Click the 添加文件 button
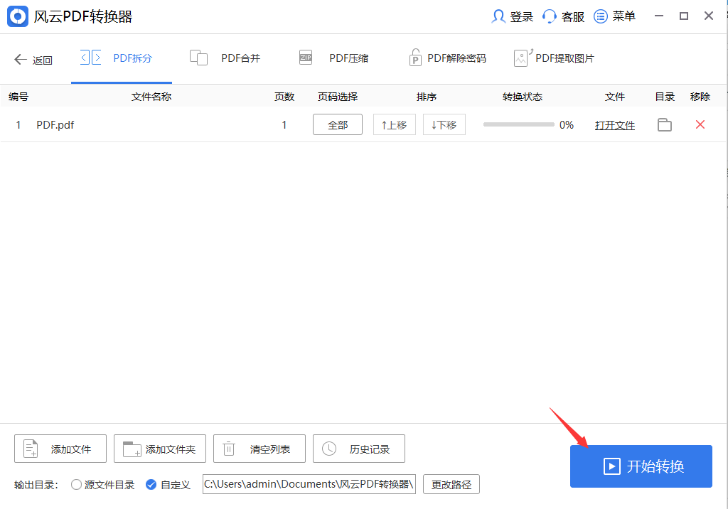This screenshot has height=509, width=728. pyautogui.click(x=60, y=449)
